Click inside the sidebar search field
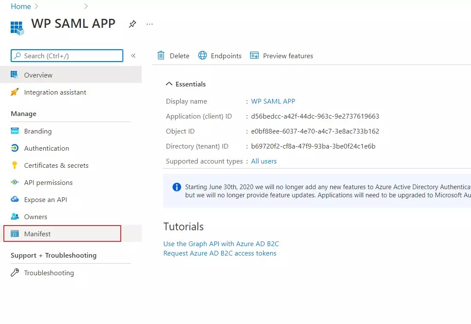The width and height of the screenshot is (471, 324). point(66,56)
